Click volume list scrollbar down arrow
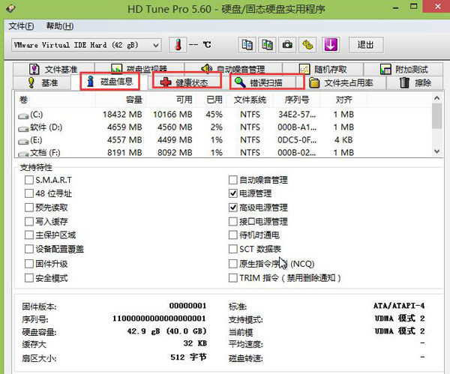Viewport: 450px width, 374px height. tap(436, 151)
